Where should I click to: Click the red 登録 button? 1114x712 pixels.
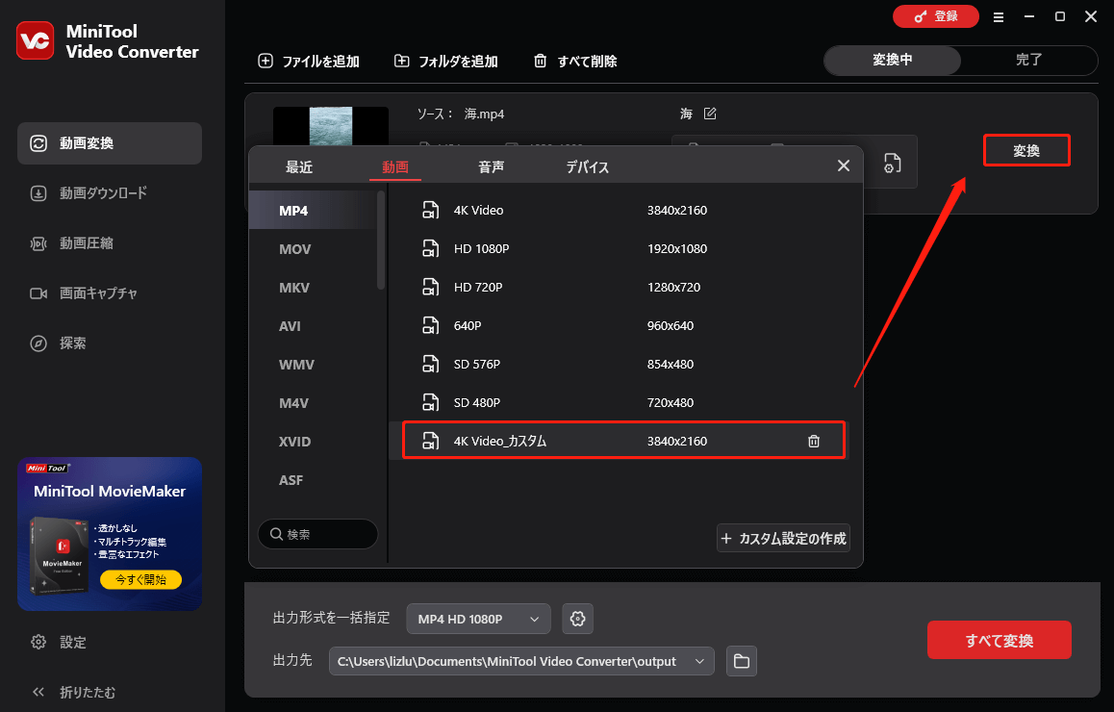click(x=936, y=16)
